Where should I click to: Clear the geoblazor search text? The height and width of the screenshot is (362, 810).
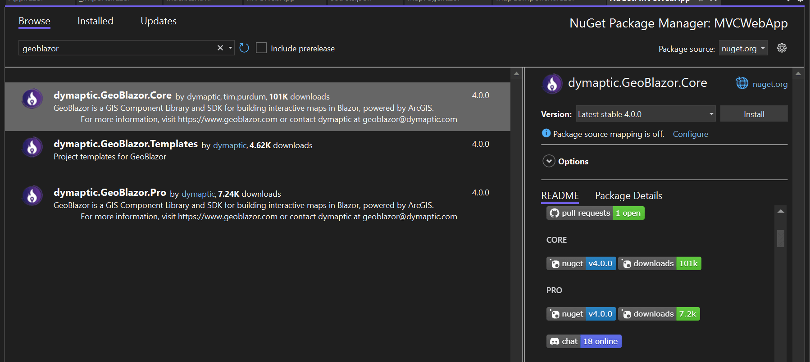pos(220,48)
